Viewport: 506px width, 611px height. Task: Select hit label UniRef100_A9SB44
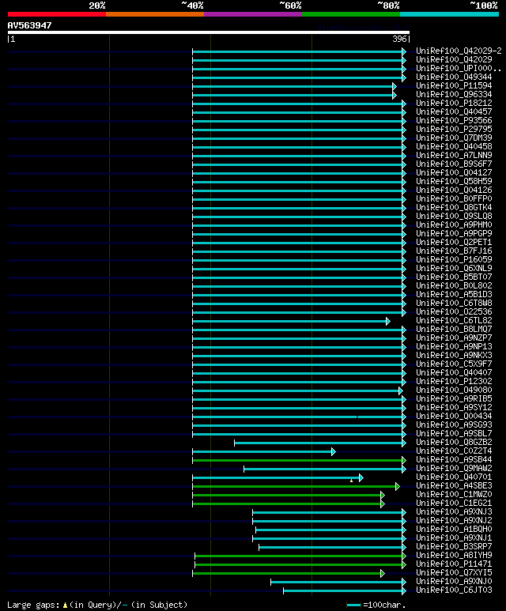tap(454, 460)
